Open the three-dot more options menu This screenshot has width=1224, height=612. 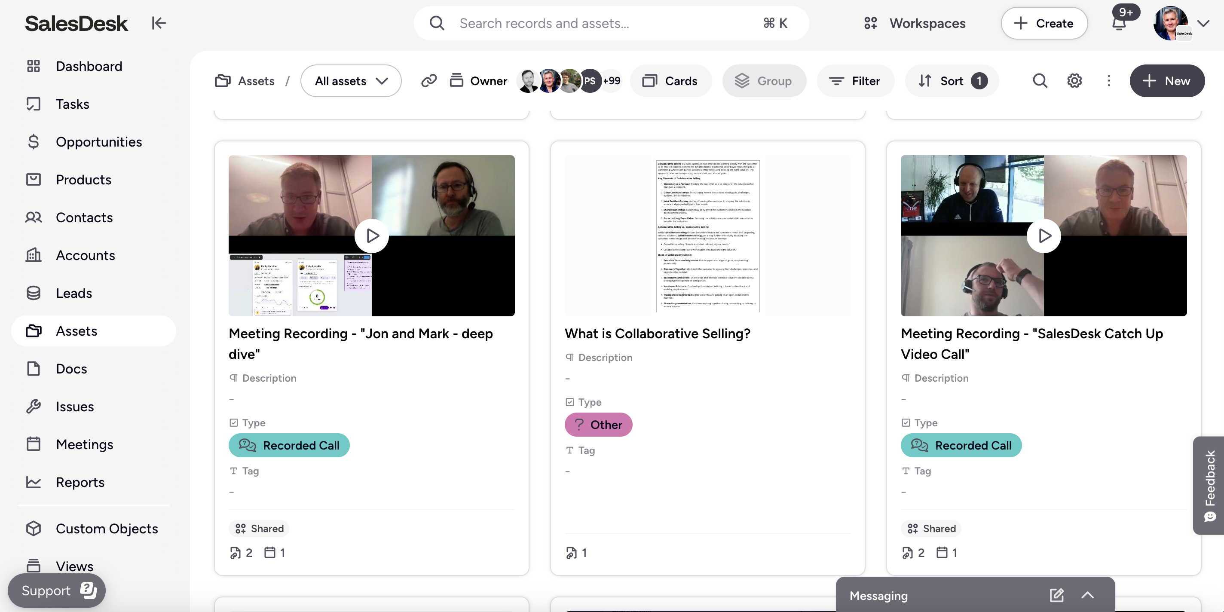click(1108, 81)
